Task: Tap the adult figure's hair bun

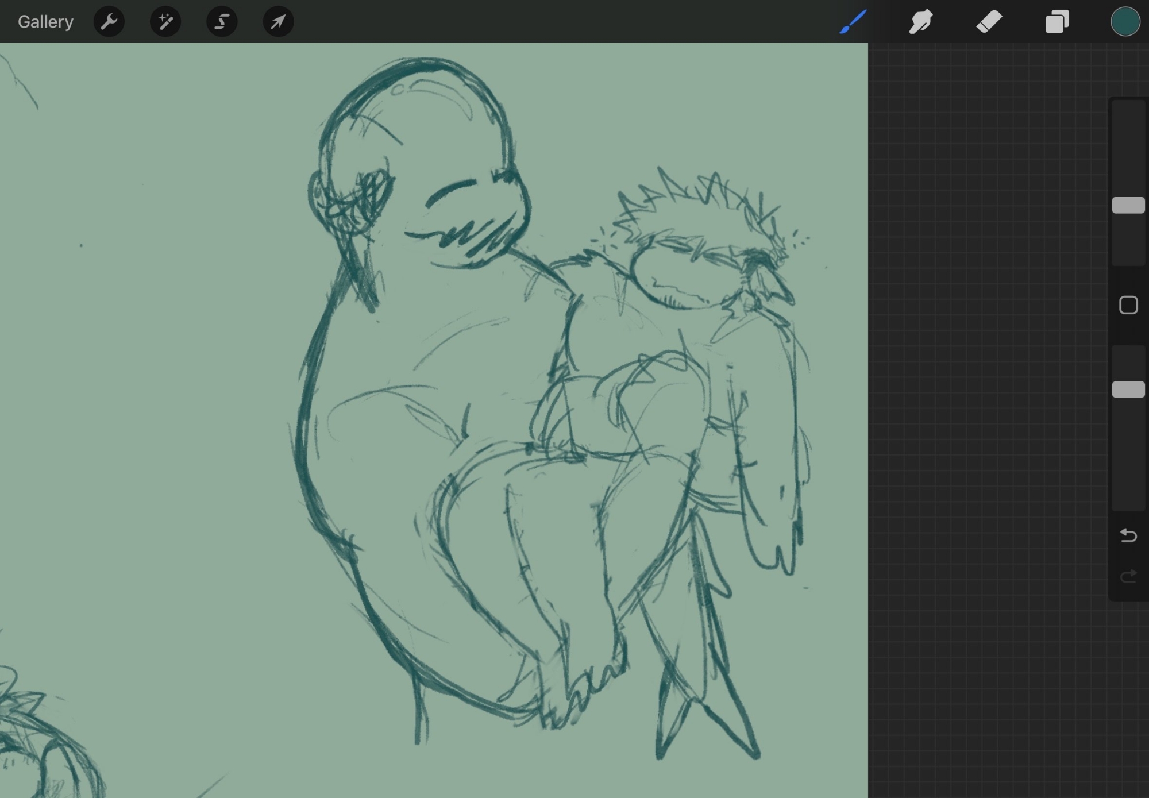Action: [350, 201]
